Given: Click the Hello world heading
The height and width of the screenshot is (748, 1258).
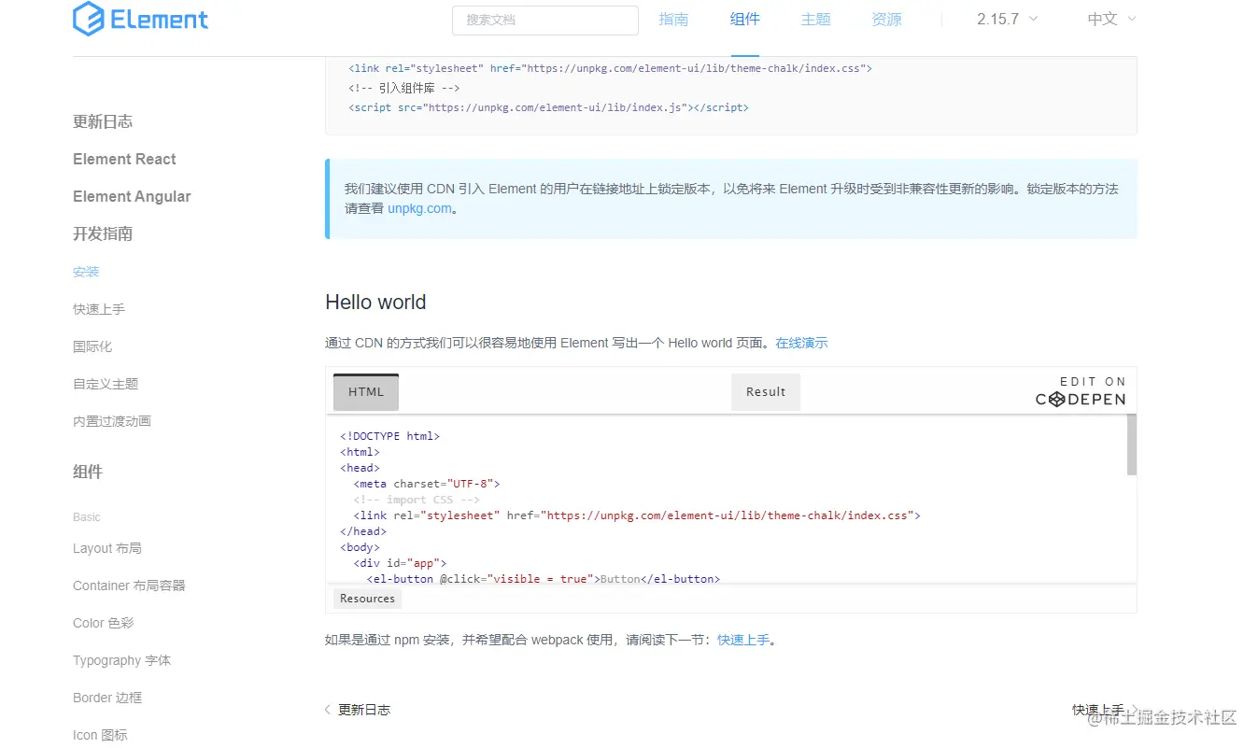Looking at the screenshot, I should click(x=375, y=302).
